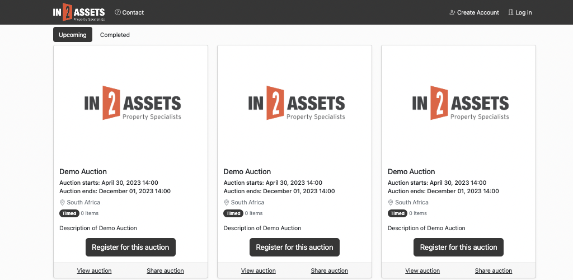Image resolution: width=573 pixels, height=280 pixels.
Task: Select the Upcoming tab
Action: 73,35
